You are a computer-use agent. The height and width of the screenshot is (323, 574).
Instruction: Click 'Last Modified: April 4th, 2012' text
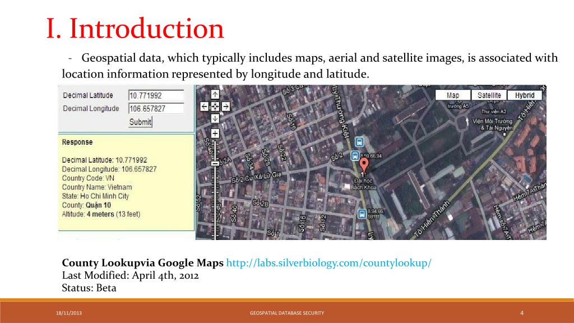pos(130,275)
